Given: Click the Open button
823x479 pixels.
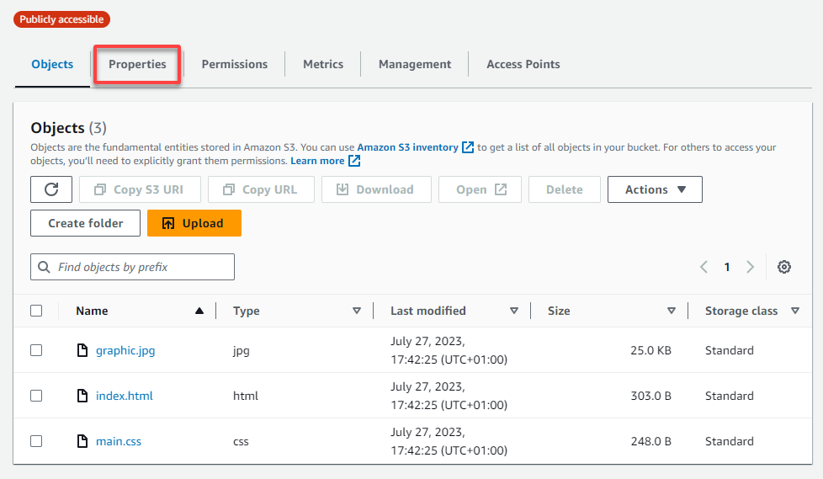Looking at the screenshot, I should pos(480,189).
